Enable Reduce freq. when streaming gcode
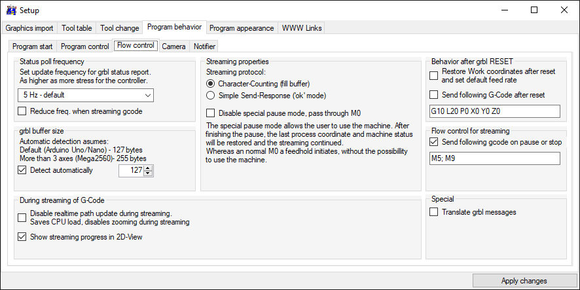Viewport: 580px width, 290px height. pos(22,111)
